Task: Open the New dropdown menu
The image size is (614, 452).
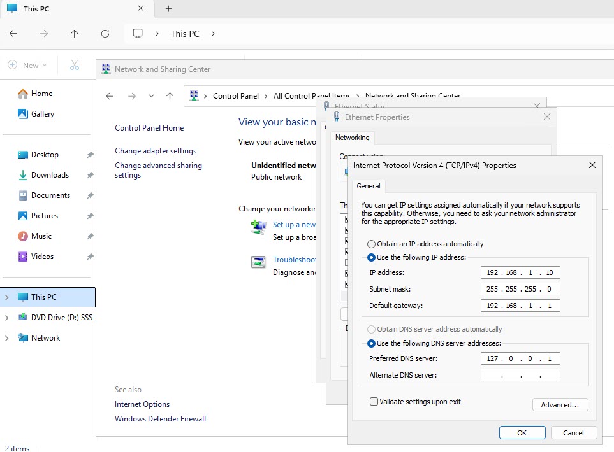Action: (27, 66)
